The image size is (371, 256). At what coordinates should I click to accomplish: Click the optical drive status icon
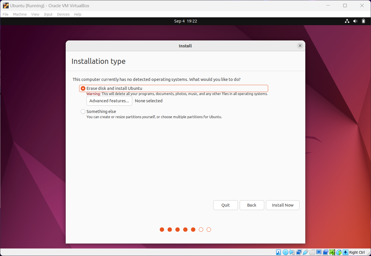[x=285, y=252]
